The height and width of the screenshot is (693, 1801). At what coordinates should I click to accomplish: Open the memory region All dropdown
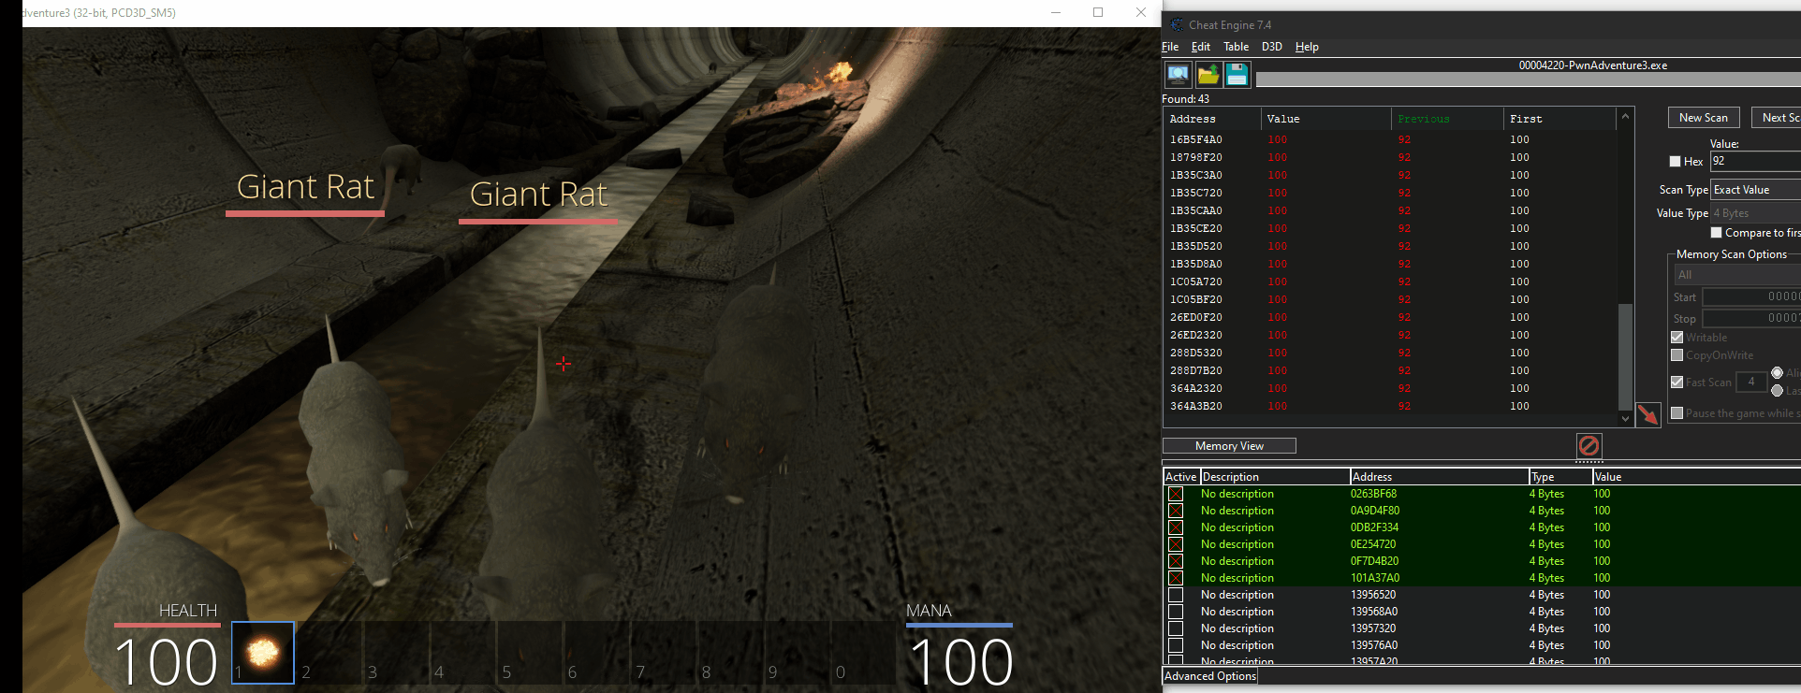(1737, 275)
